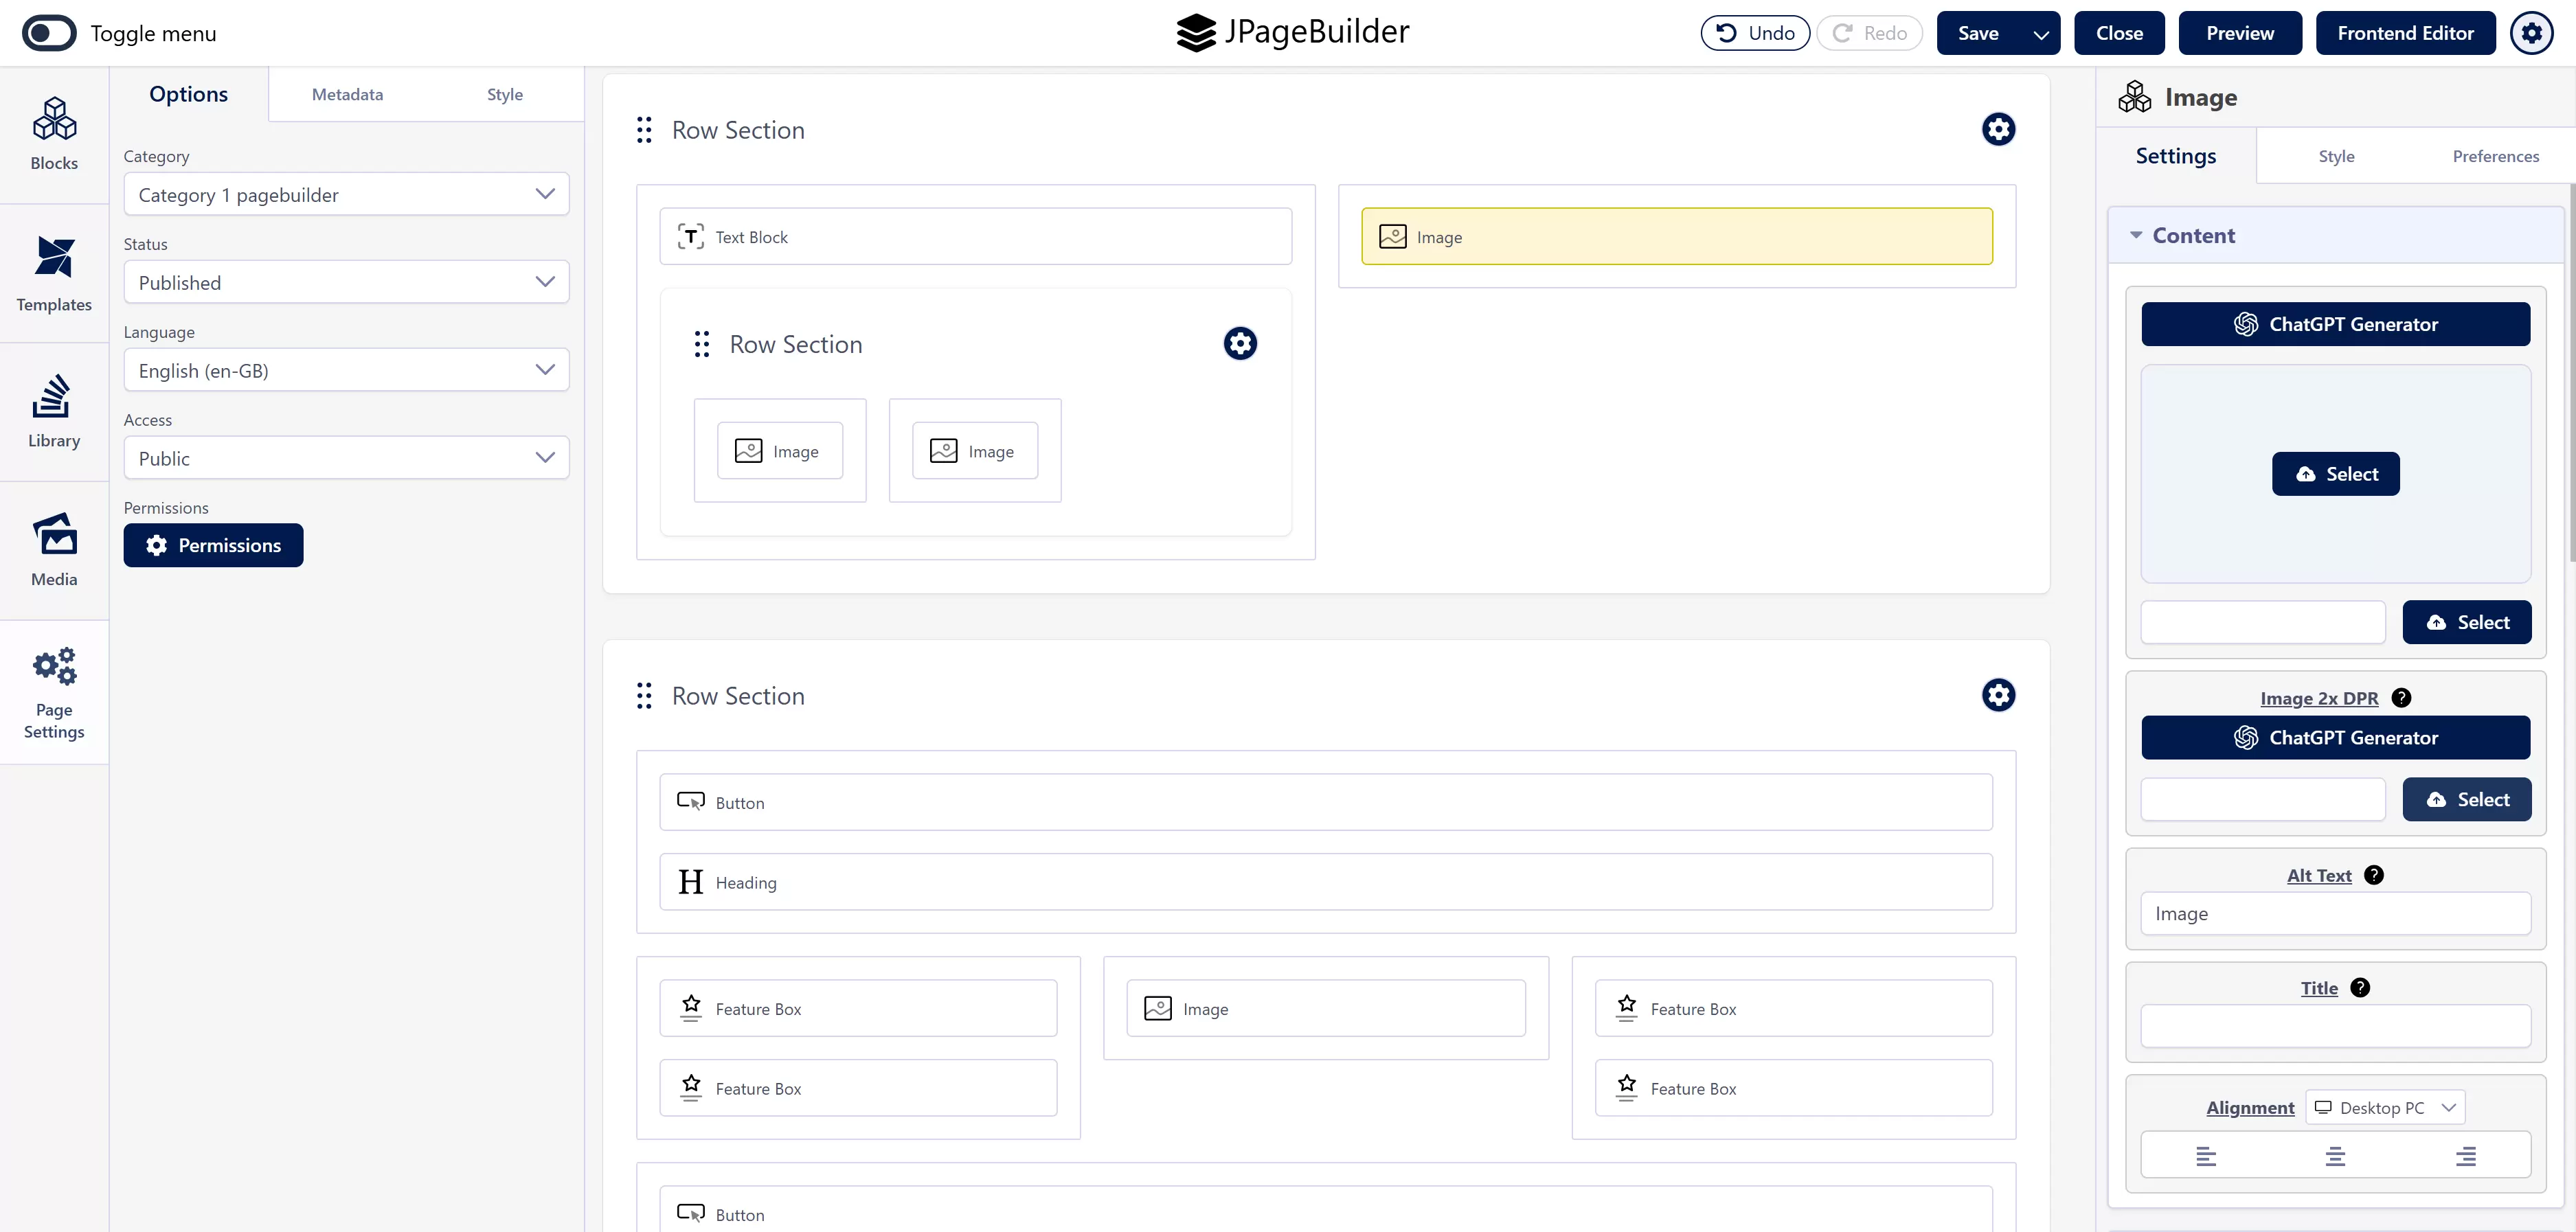Click Select in Image 2x DPR section
This screenshot has width=2576, height=1232.
click(x=2466, y=799)
